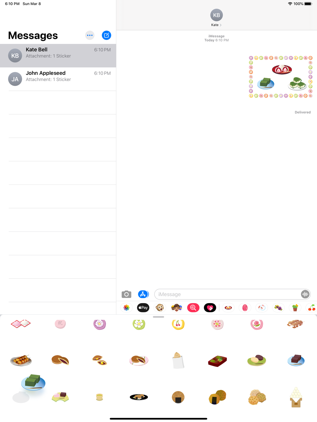Pick the dango skewers plate sticker

(21, 360)
